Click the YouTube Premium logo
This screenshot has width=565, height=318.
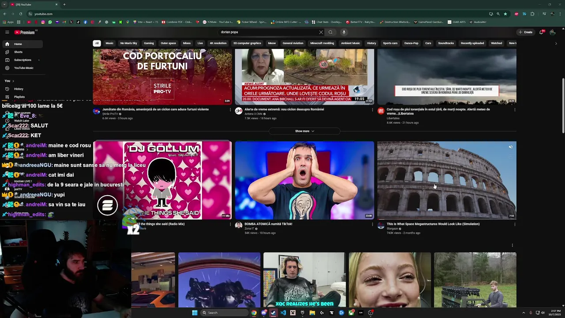(x=25, y=32)
